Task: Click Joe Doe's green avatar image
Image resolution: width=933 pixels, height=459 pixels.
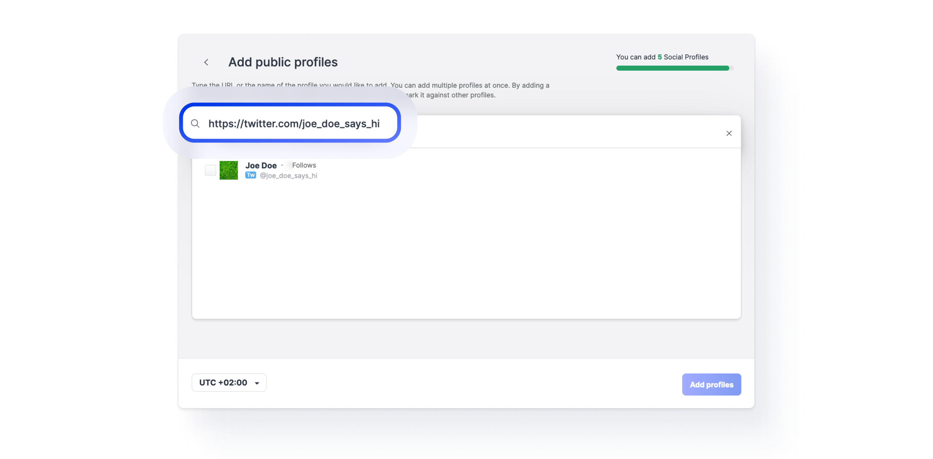Action: click(229, 170)
